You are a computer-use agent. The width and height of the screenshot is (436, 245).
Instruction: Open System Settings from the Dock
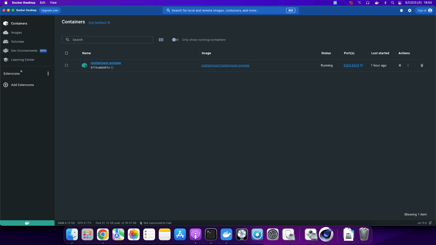(x=273, y=234)
